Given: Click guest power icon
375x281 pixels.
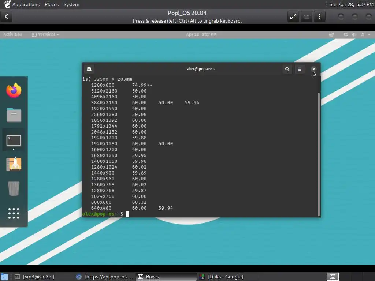Looking at the screenshot, I should click(362, 34).
